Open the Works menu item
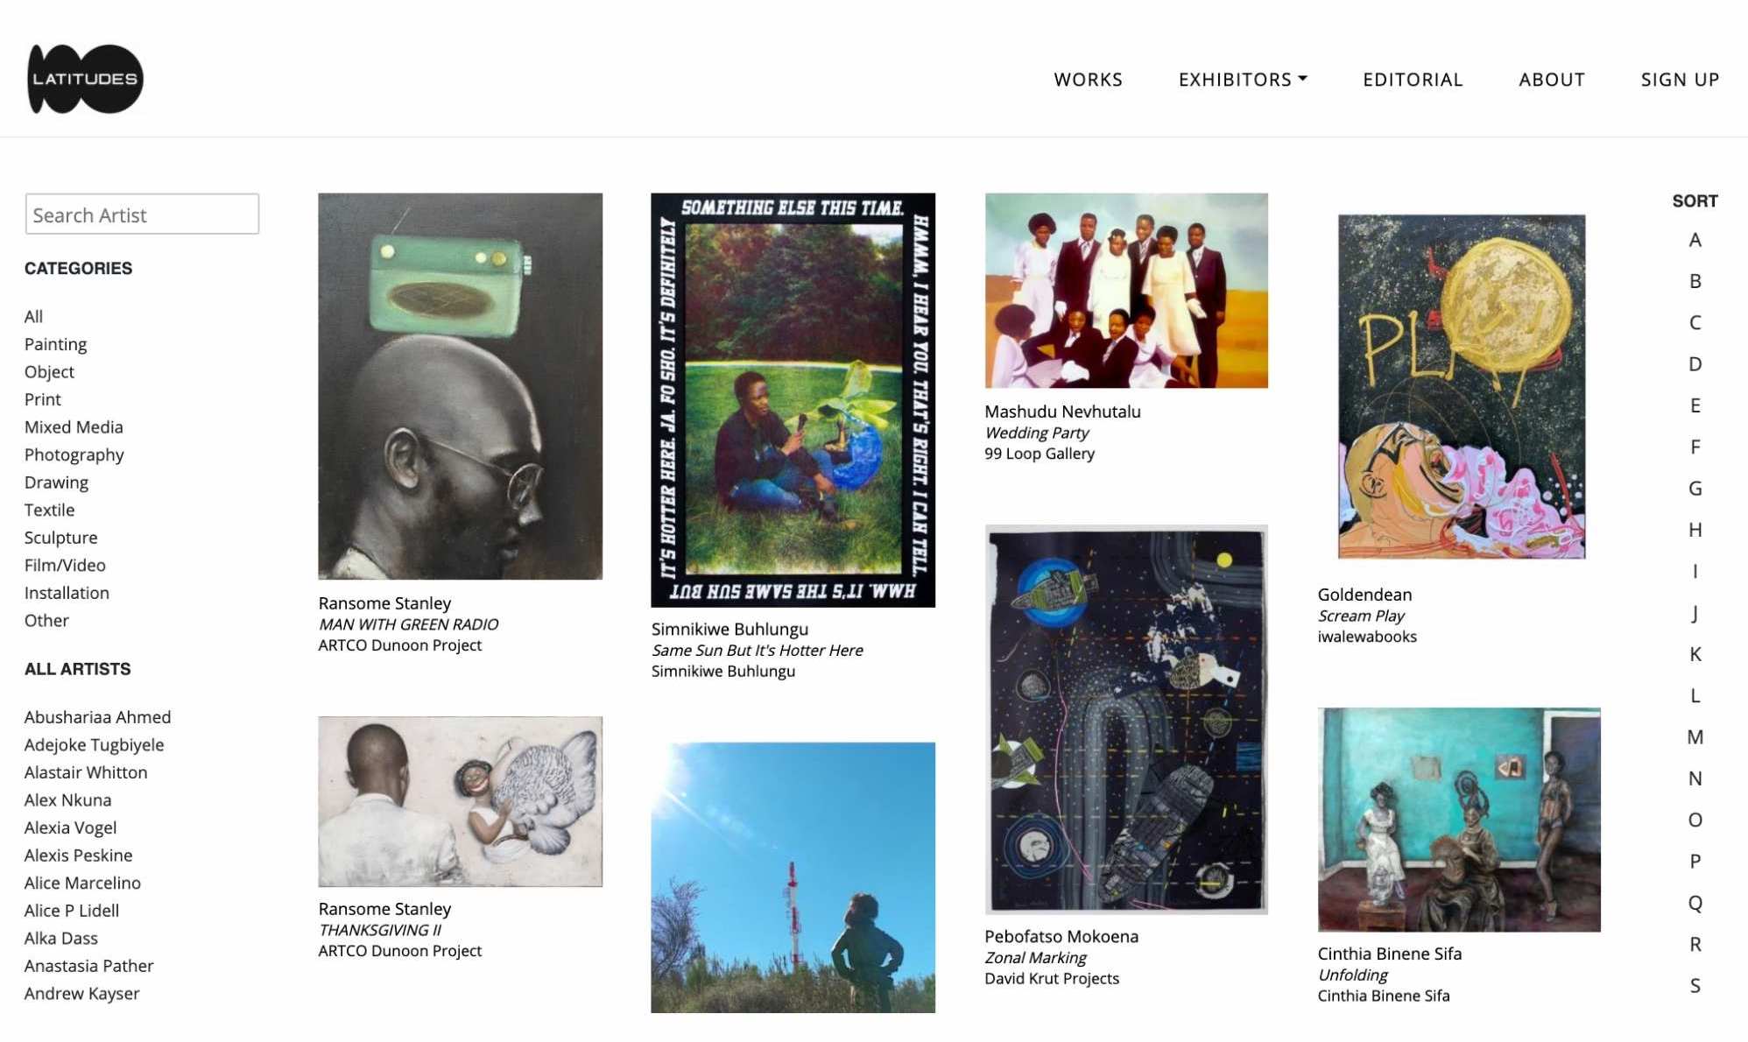1748x1042 pixels. pos(1088,80)
